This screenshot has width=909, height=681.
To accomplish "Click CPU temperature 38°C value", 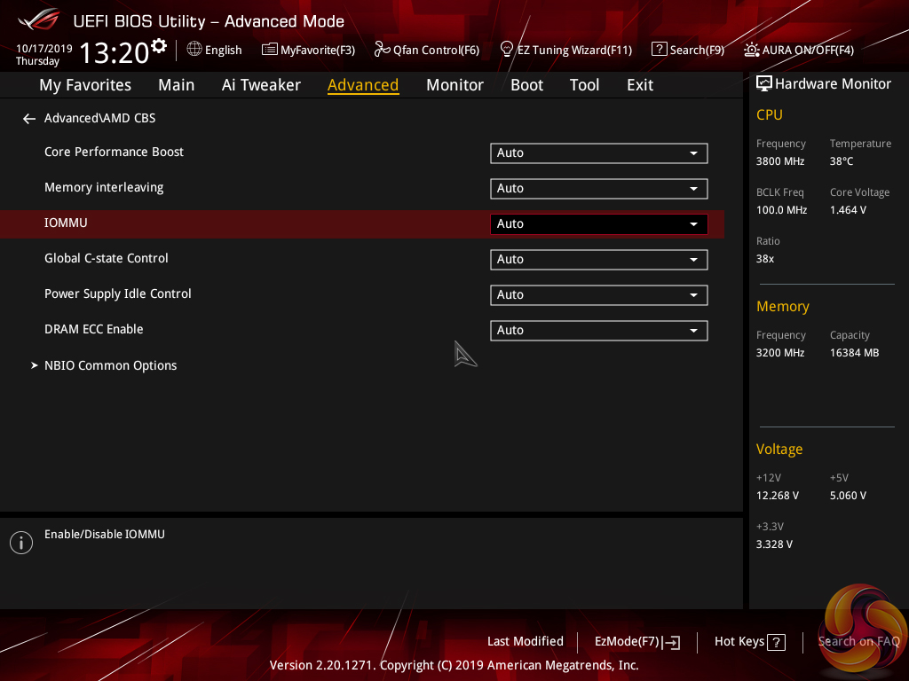I will point(842,161).
